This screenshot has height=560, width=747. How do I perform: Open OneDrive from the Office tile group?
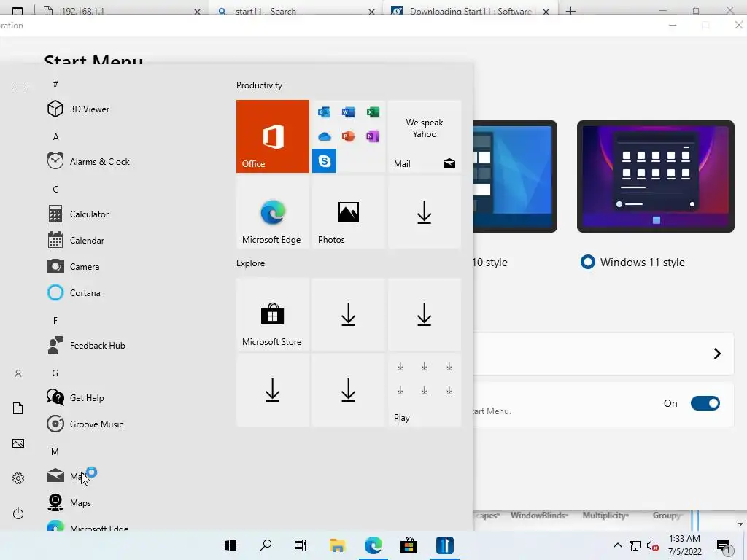325,136
